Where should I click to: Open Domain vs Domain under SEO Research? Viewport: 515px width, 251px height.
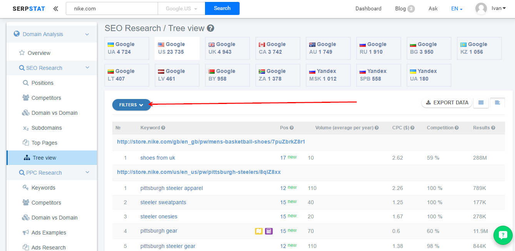(55, 113)
